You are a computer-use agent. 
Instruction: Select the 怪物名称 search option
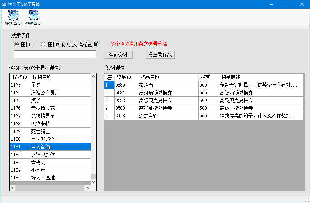(x=43, y=45)
